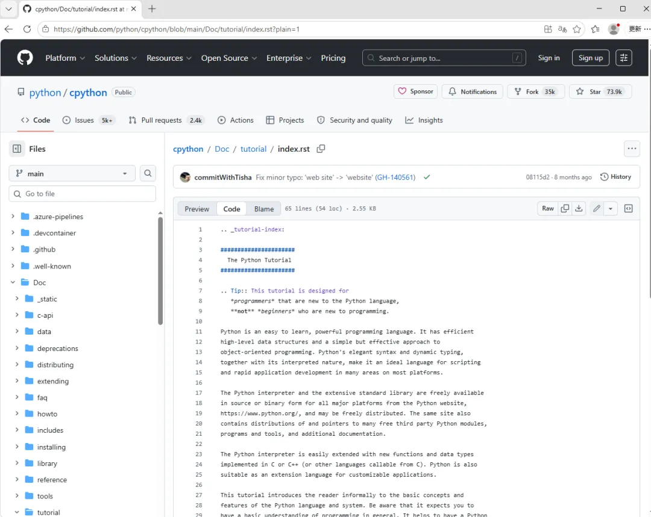Switch to the Code view
The width and height of the screenshot is (651, 517).
pos(231,209)
